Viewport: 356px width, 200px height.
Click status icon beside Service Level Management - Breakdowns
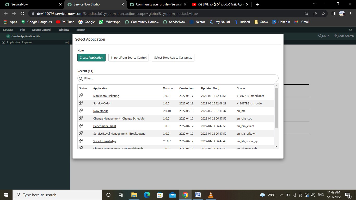coord(81,133)
